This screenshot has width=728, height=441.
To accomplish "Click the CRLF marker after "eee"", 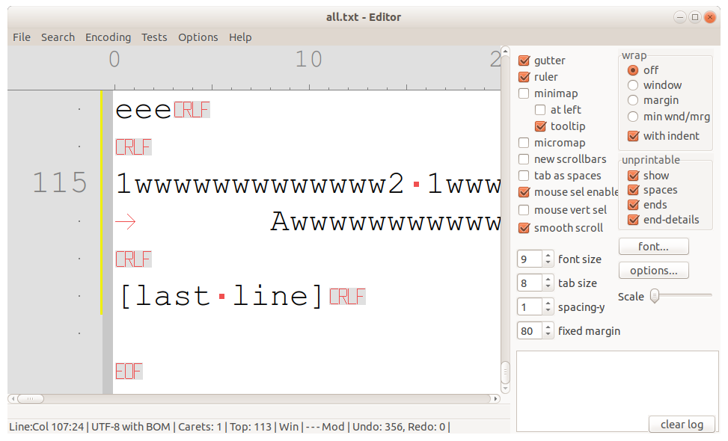I will 193,109.
